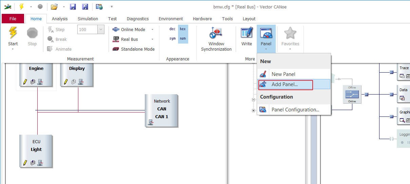Image resolution: width=410 pixels, height=184 pixels.
Task: Switch to the Environment tab
Action: 171,19
